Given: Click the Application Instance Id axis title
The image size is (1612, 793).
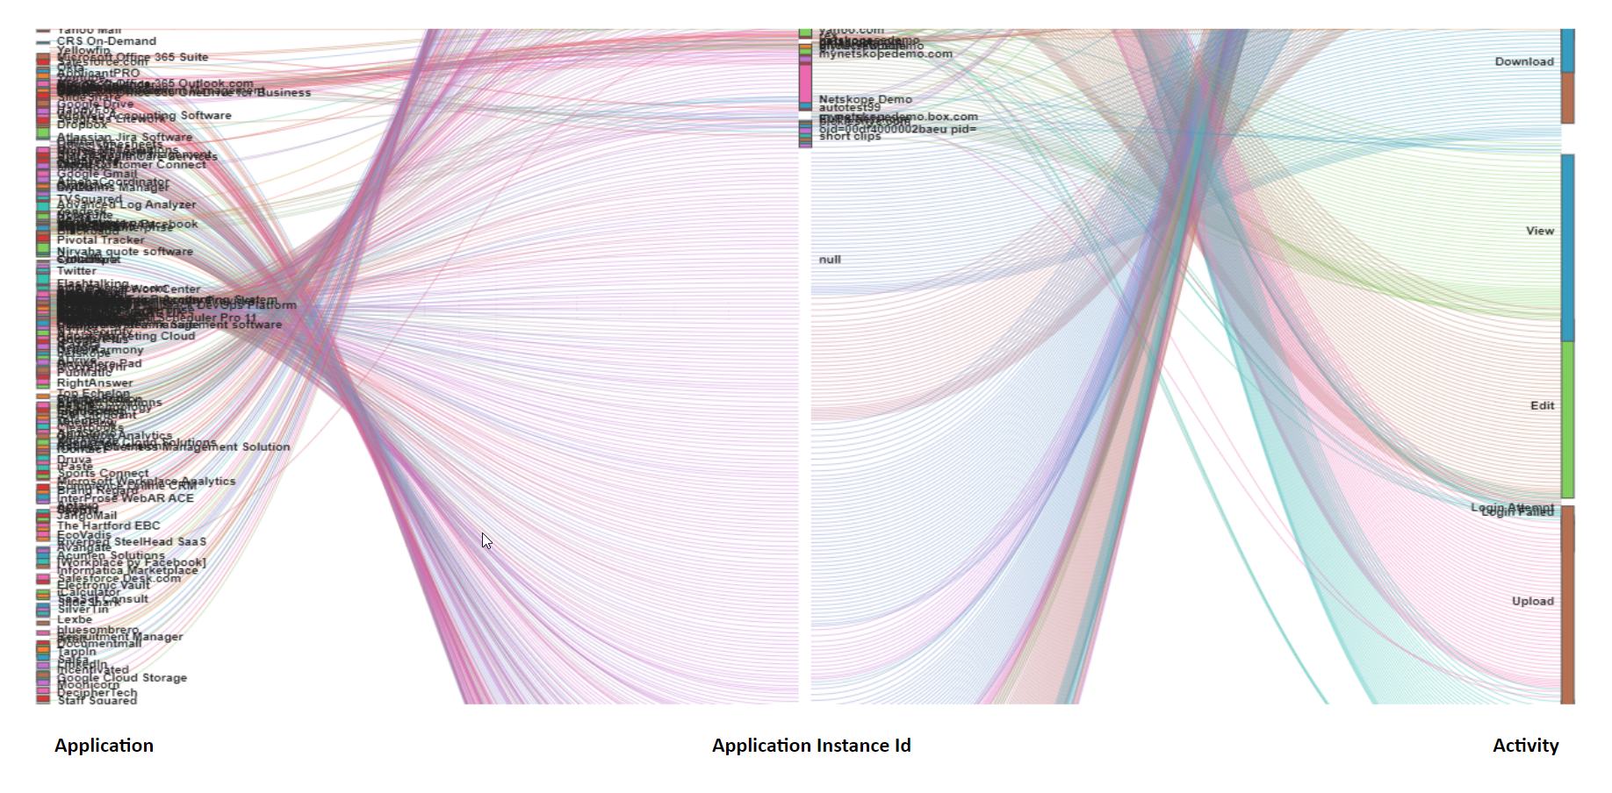Looking at the screenshot, I should 810,745.
